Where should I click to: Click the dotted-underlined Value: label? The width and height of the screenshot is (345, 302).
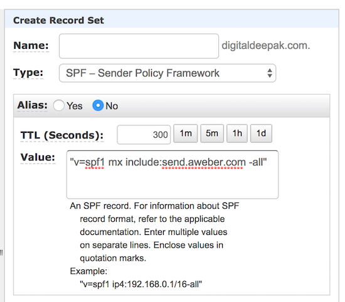tap(38, 157)
